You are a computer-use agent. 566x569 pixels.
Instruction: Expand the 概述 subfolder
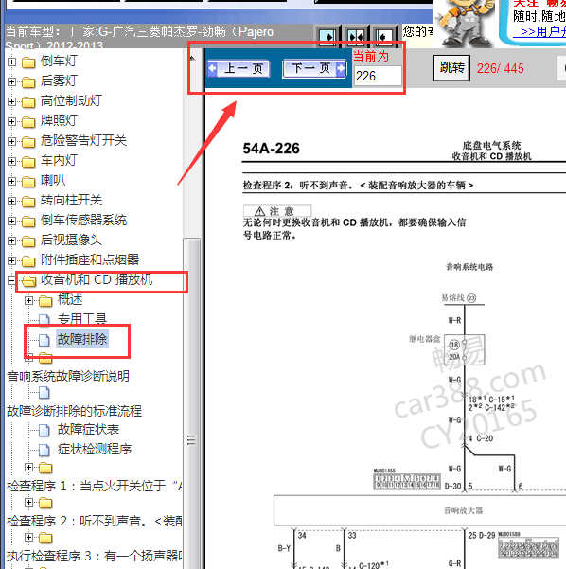(28, 300)
